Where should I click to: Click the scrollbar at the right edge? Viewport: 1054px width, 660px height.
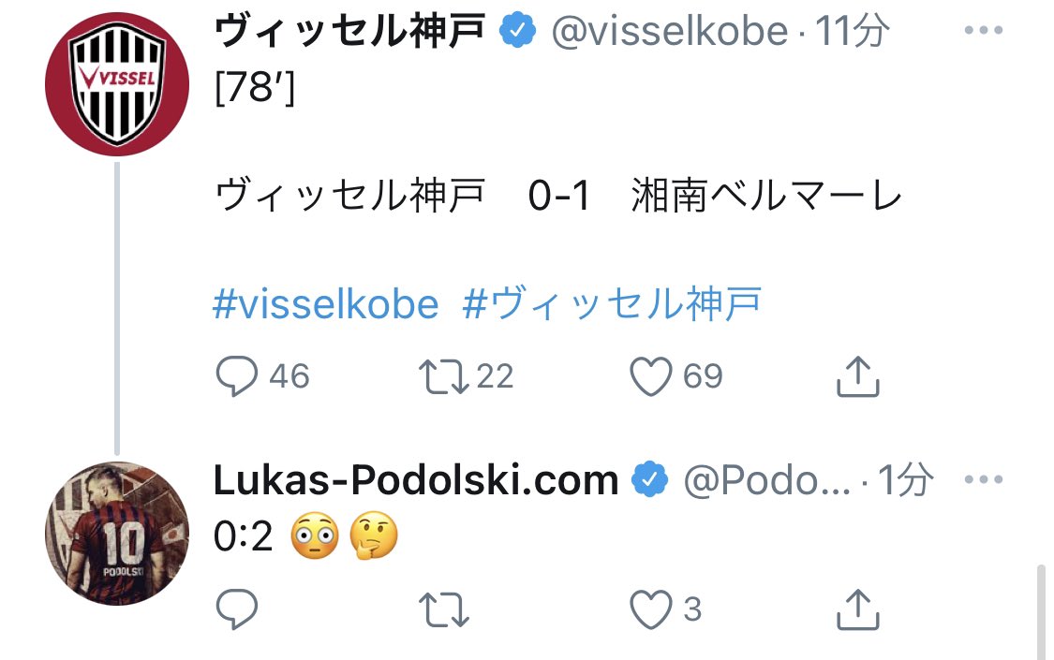coord(1041,611)
